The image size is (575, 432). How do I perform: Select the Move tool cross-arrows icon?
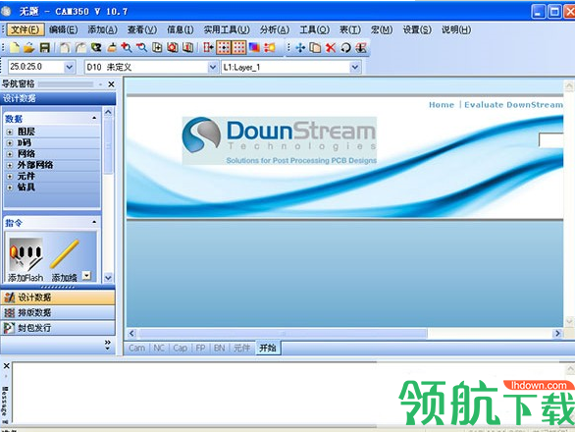pos(300,48)
